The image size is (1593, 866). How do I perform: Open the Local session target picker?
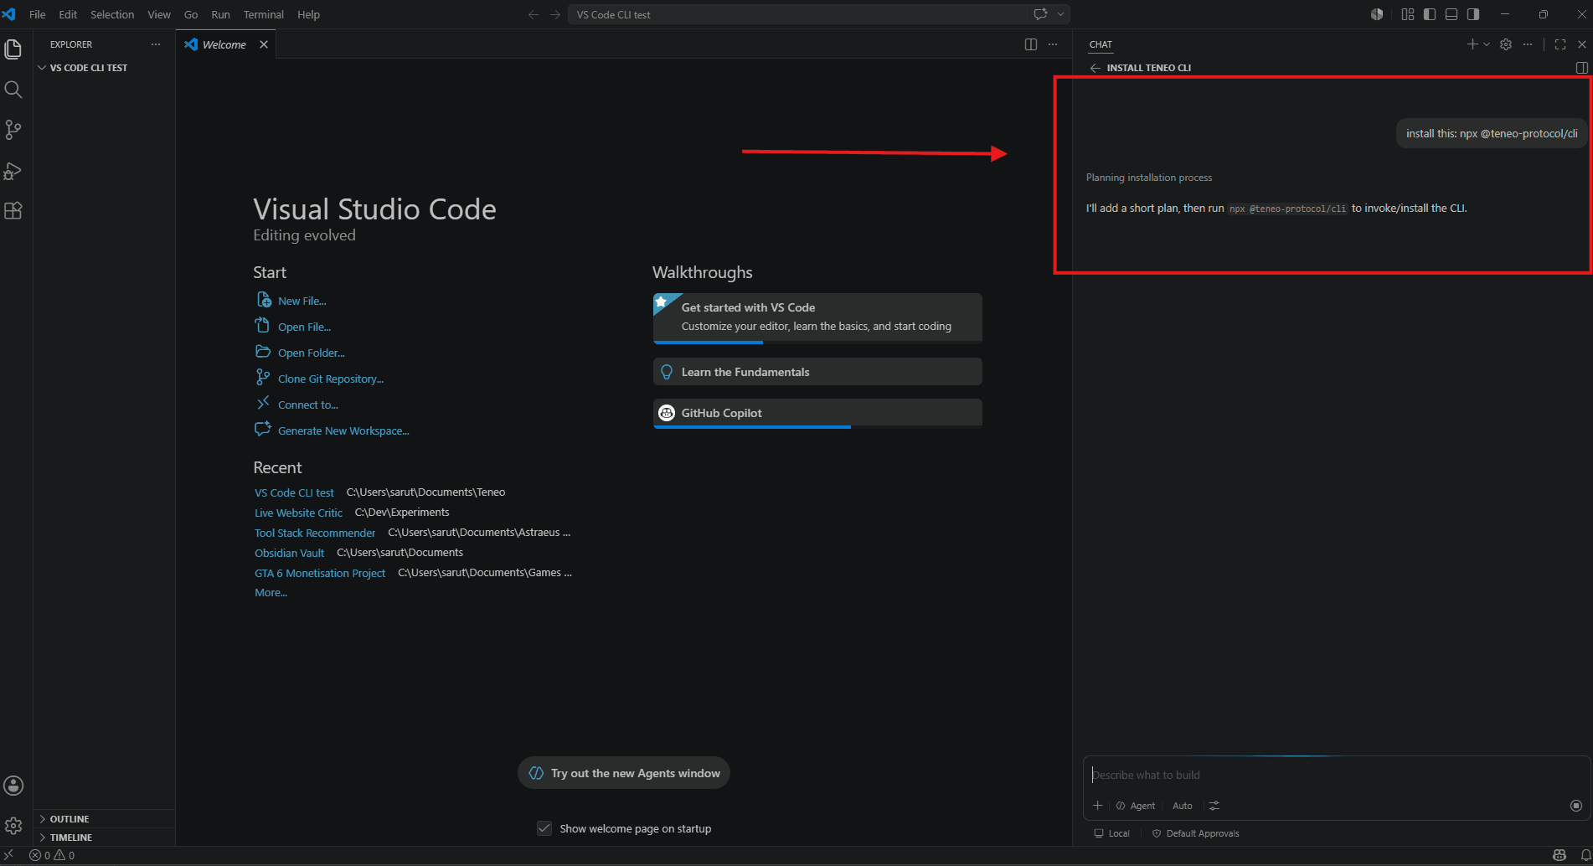tap(1112, 833)
